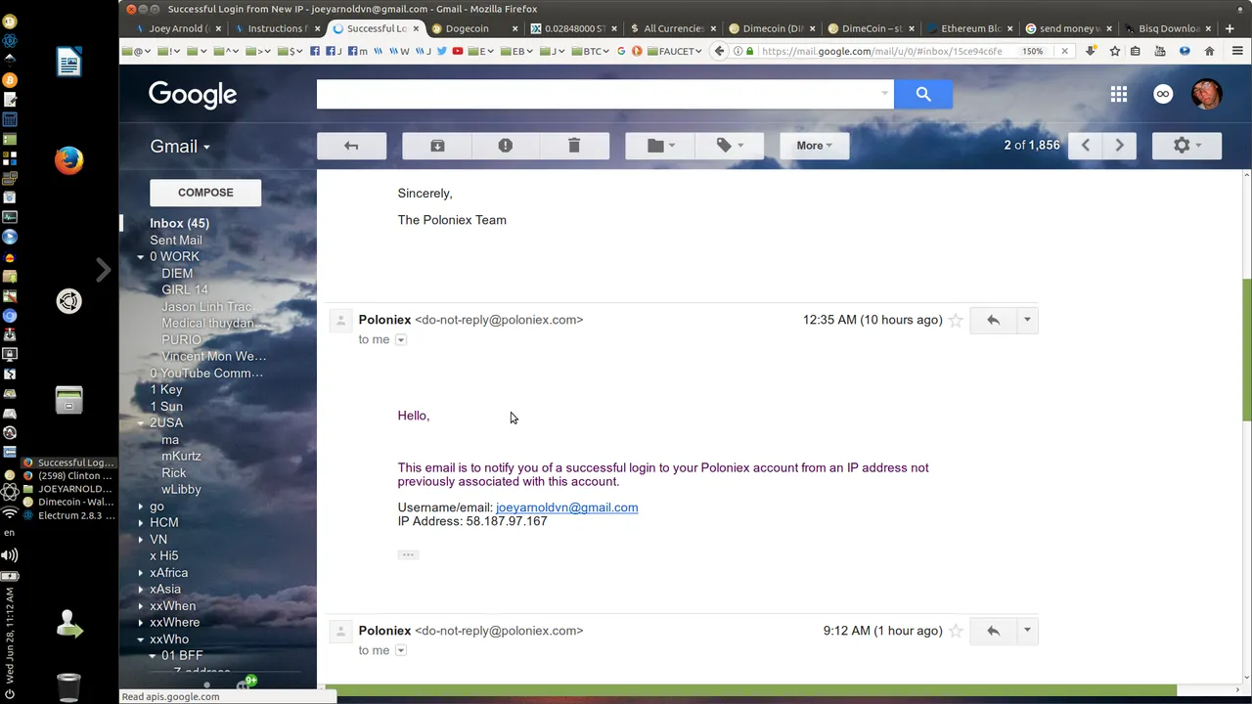The height and width of the screenshot is (704, 1252).
Task: Open the BTC bookmarks folder
Action: pyautogui.click(x=591, y=51)
